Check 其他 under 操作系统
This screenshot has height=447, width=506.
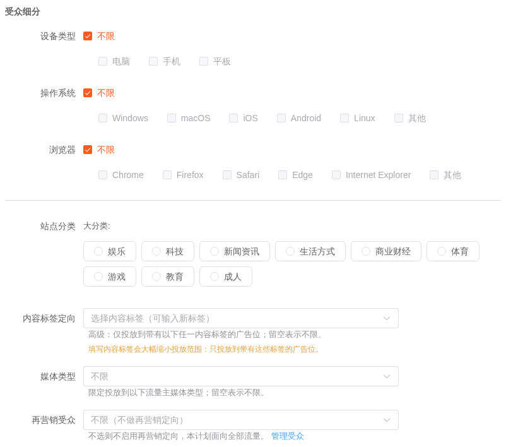pyautogui.click(x=399, y=118)
